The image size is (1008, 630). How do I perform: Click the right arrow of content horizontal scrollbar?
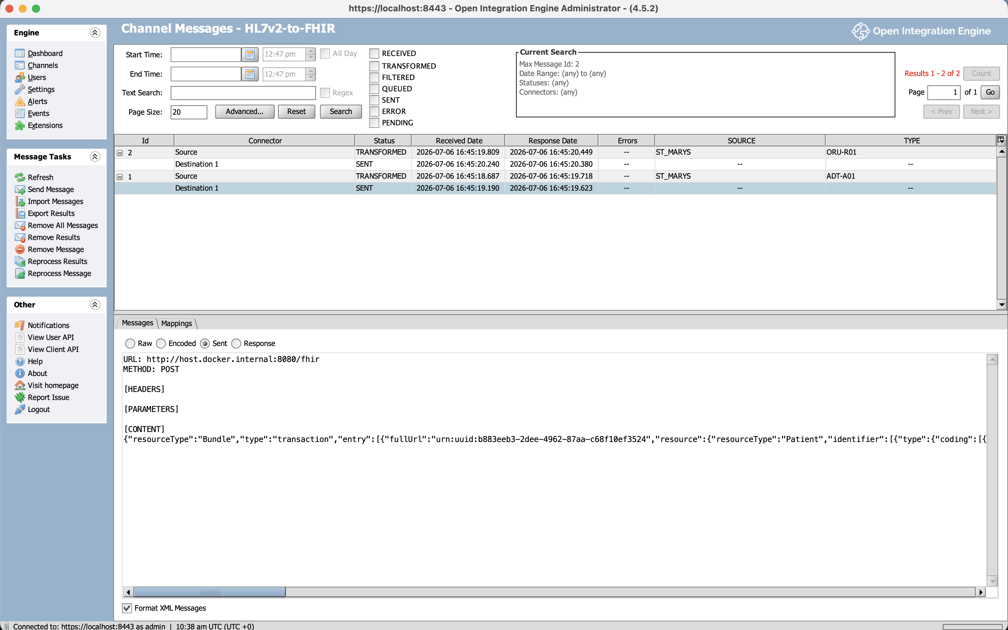point(981,592)
